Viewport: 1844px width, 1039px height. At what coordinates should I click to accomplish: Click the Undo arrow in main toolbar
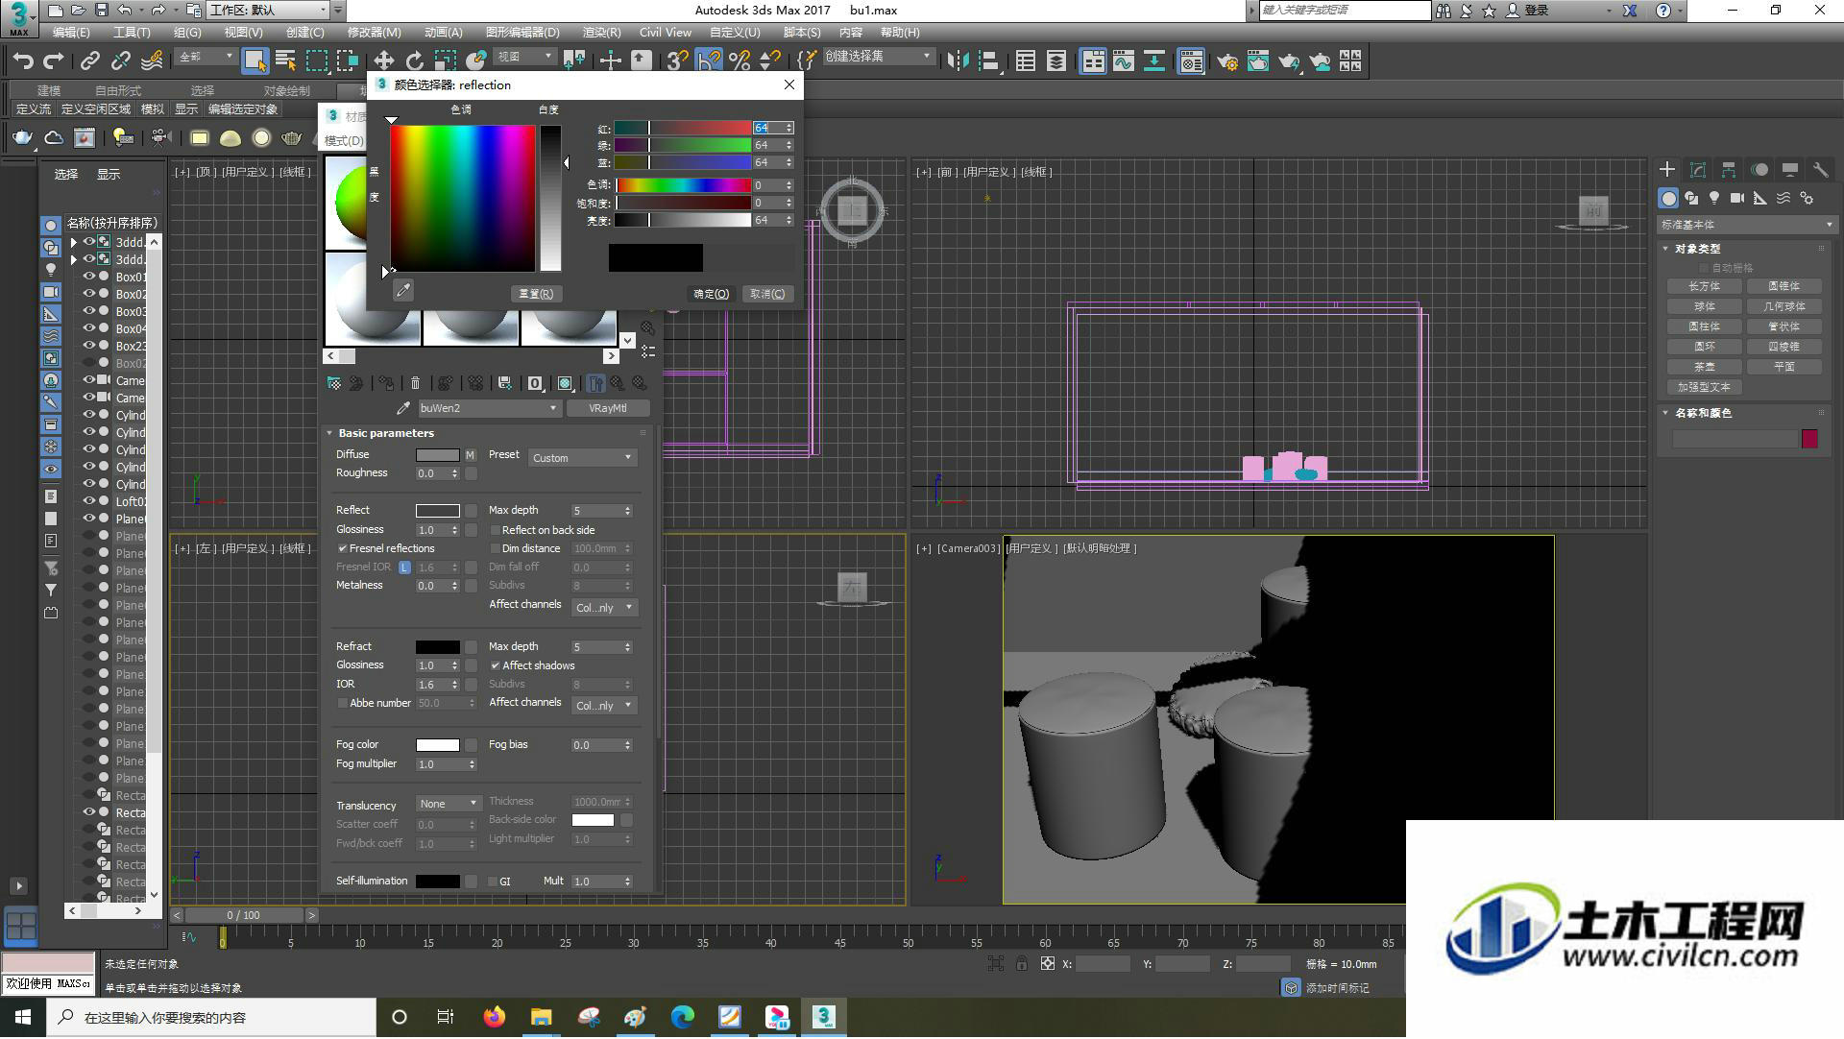[x=23, y=60]
